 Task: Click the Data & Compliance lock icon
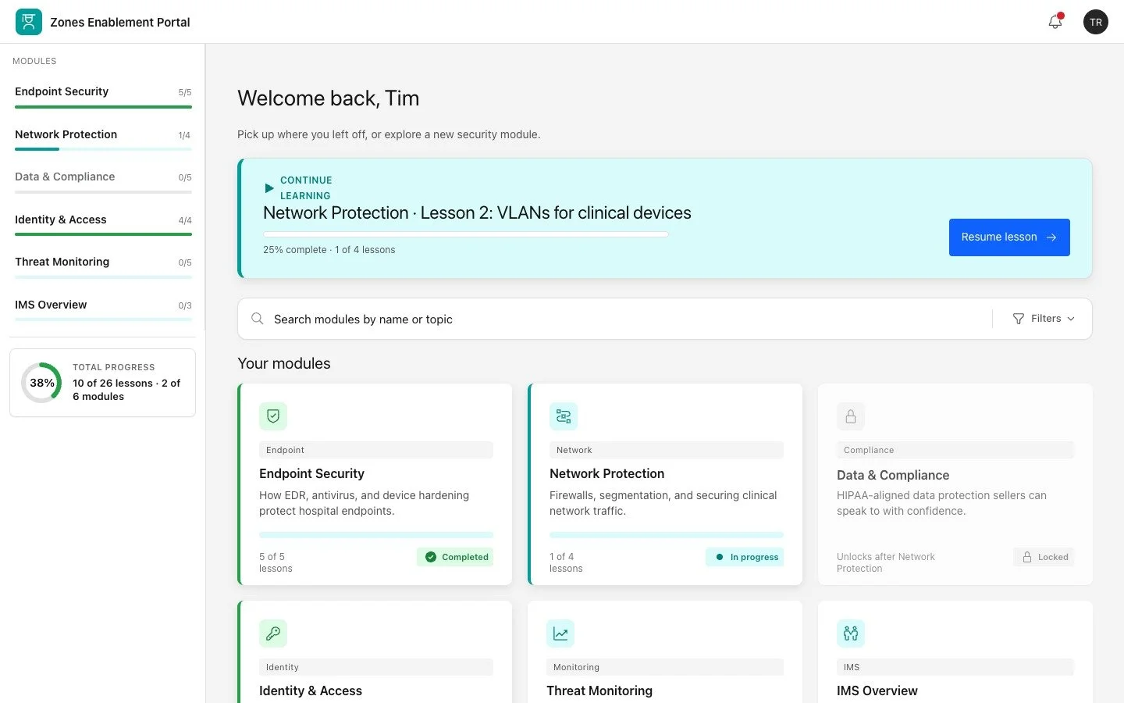(851, 416)
